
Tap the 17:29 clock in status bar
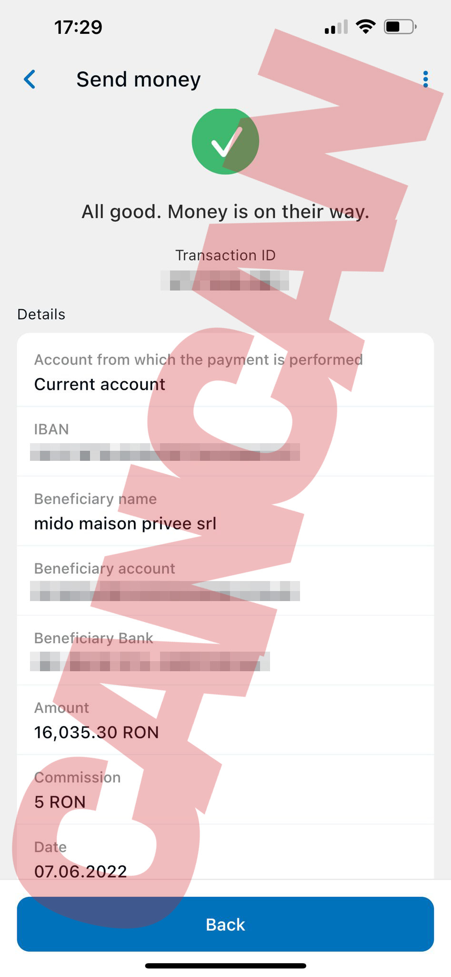[x=78, y=27]
